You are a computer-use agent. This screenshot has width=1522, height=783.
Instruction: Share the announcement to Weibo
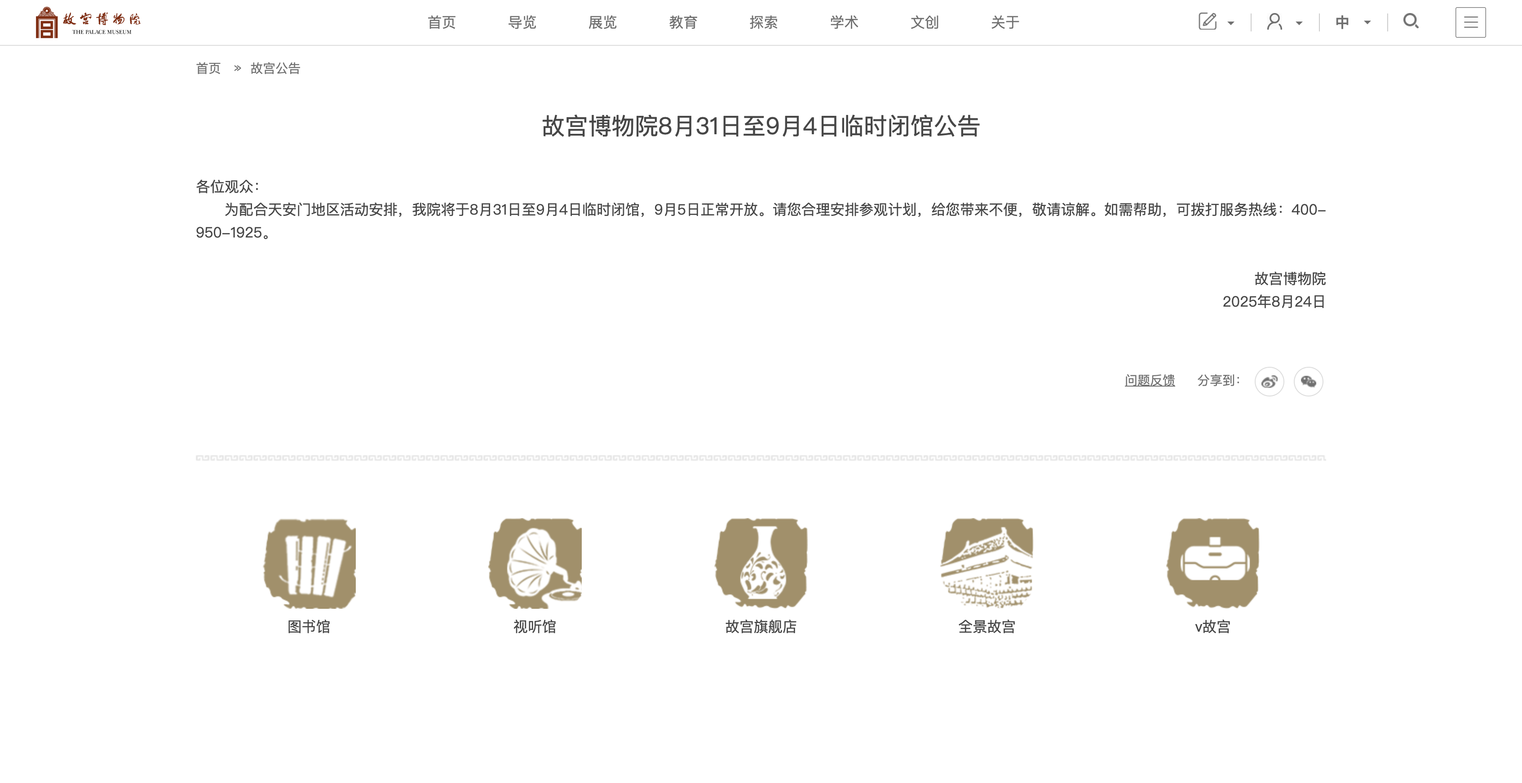pos(1269,382)
